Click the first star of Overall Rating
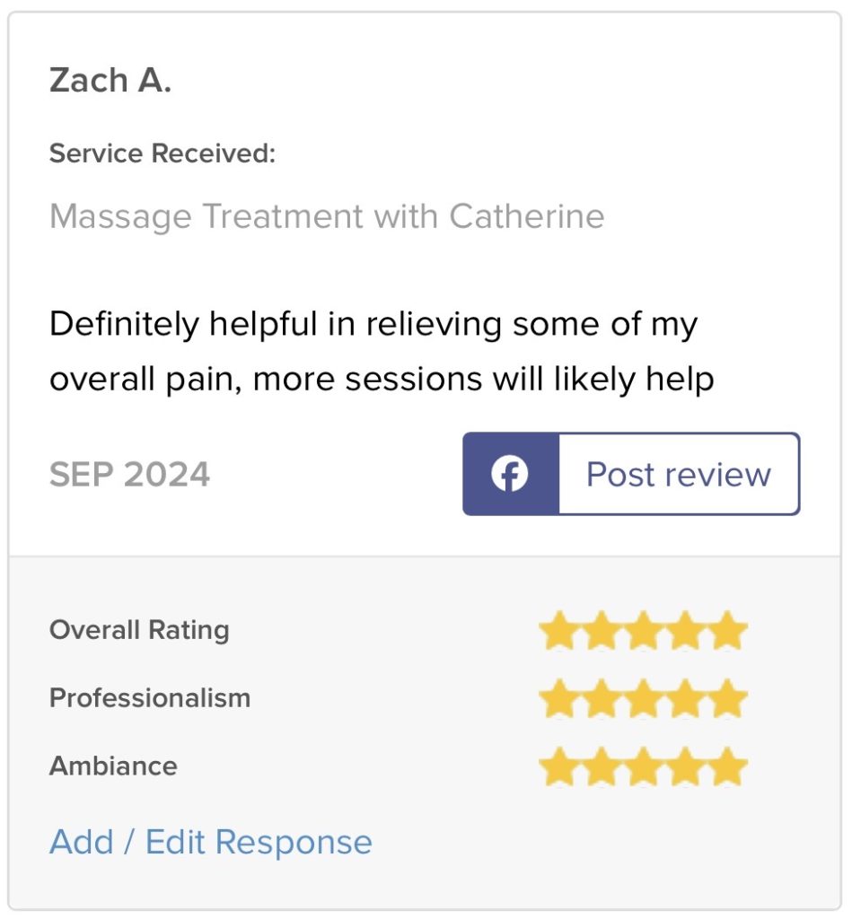Image resolution: width=852 pixels, height=919 pixels. click(558, 631)
